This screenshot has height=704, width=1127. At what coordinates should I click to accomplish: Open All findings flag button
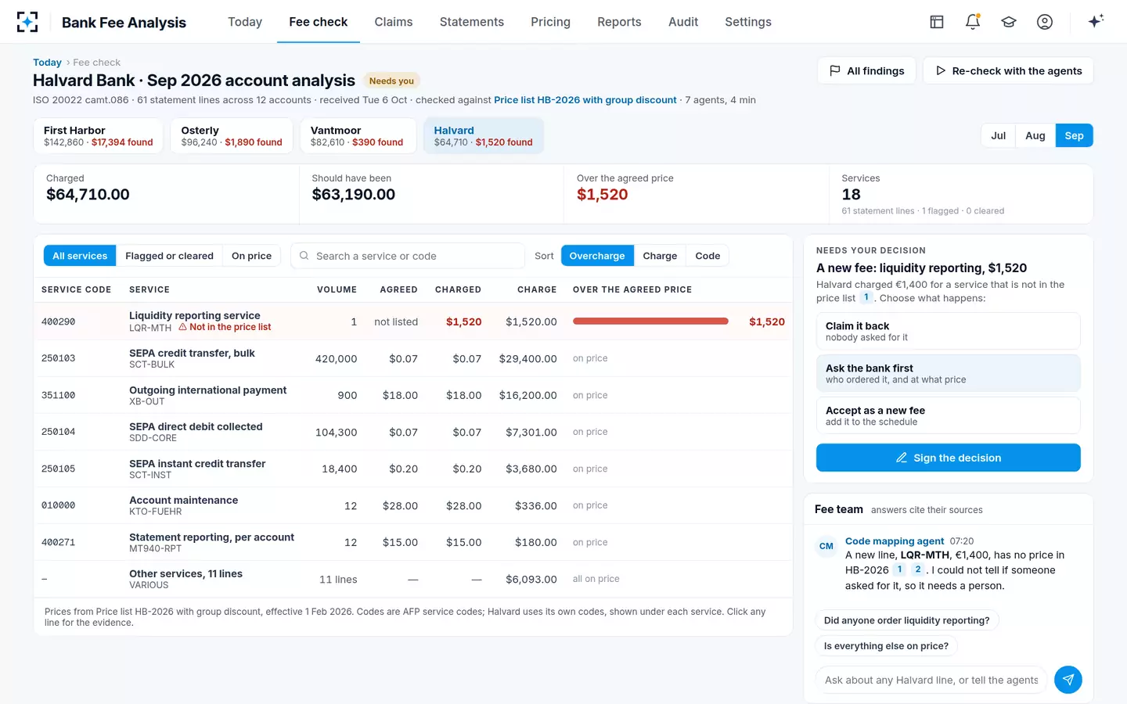(866, 70)
